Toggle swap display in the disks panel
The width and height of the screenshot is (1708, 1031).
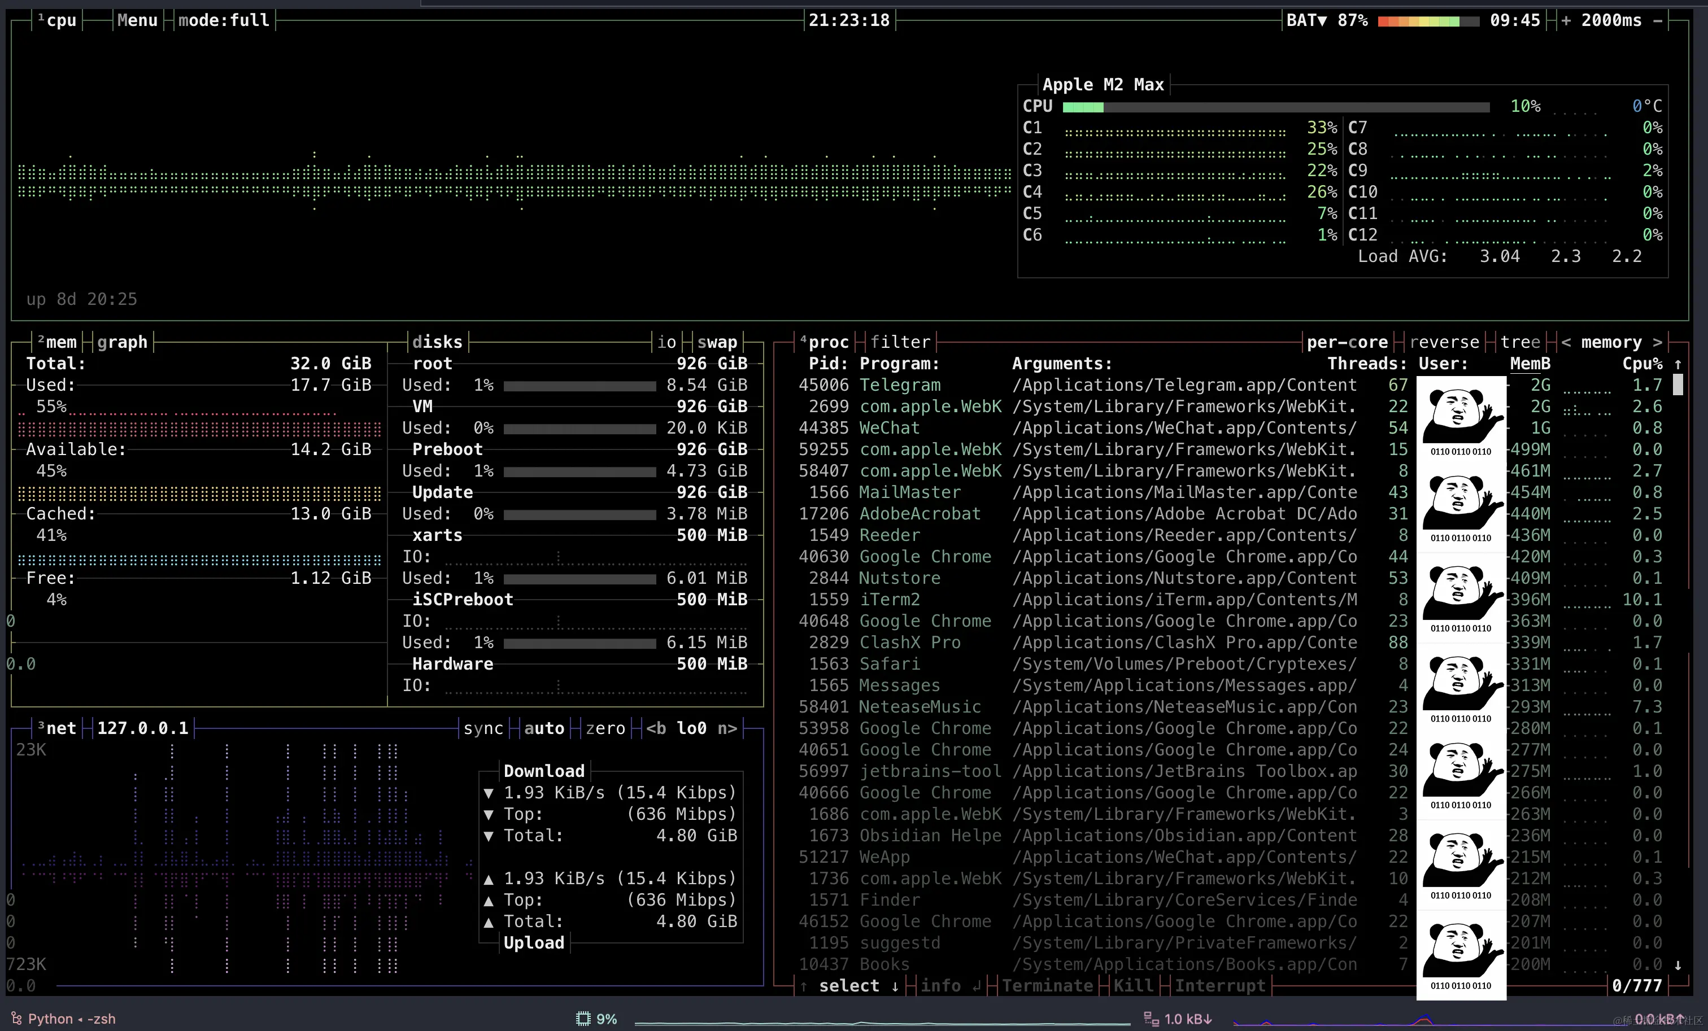click(717, 342)
